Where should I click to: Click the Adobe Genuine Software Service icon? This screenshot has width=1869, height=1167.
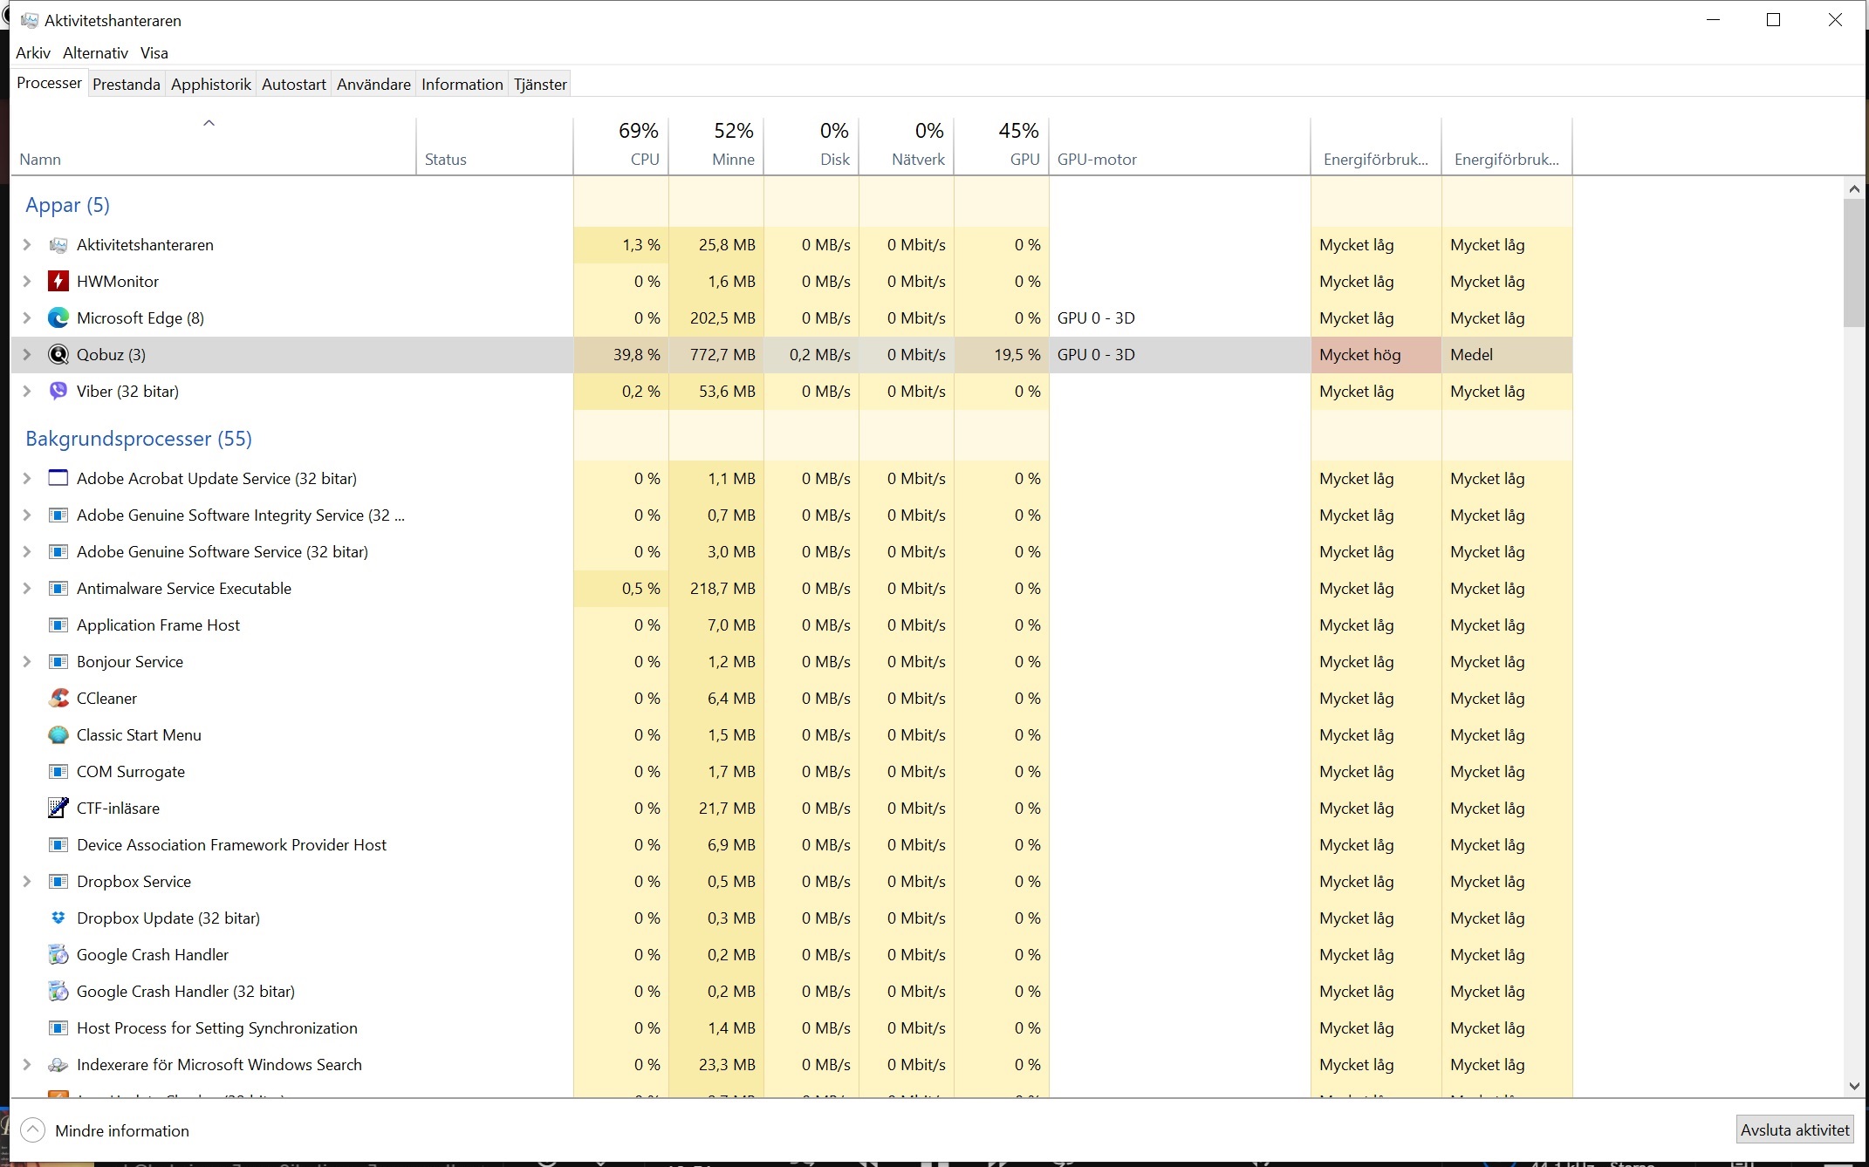pyautogui.click(x=58, y=552)
